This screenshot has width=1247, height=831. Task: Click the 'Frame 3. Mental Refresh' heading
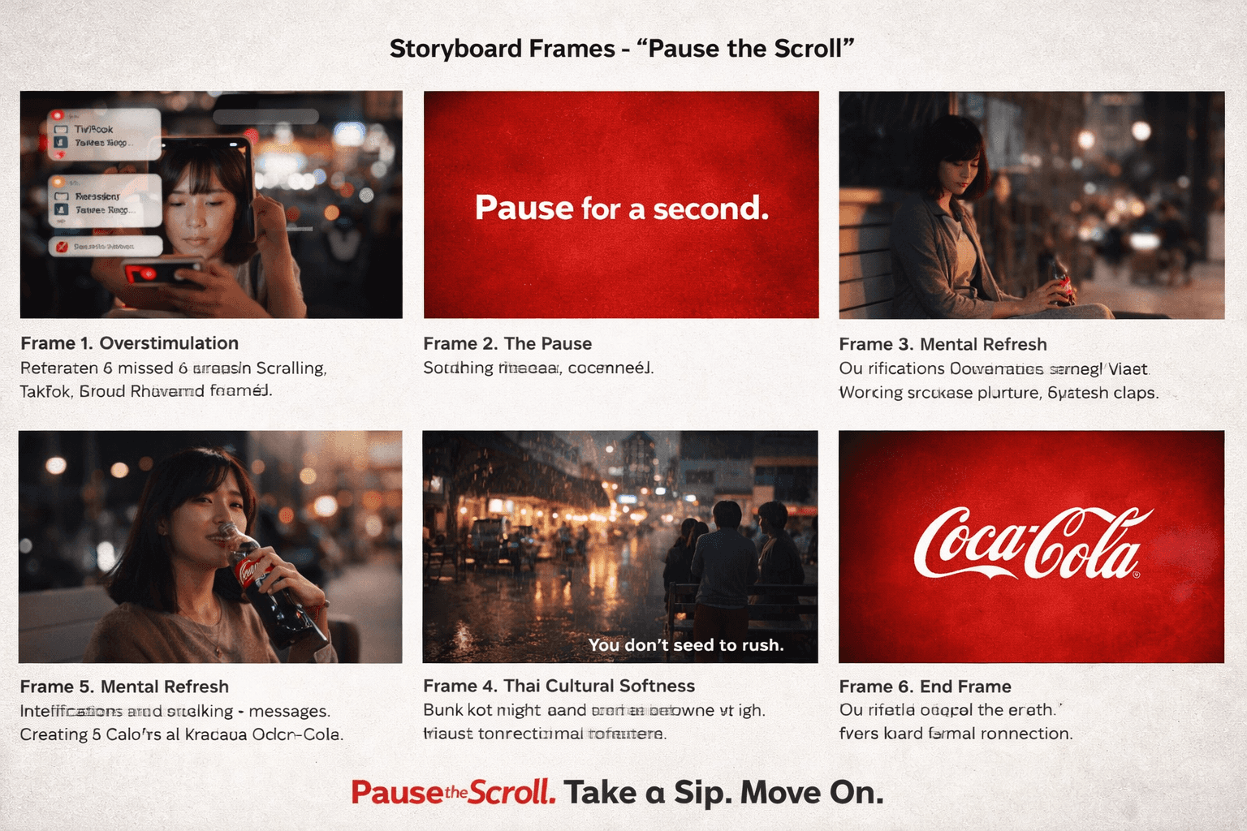tap(943, 344)
